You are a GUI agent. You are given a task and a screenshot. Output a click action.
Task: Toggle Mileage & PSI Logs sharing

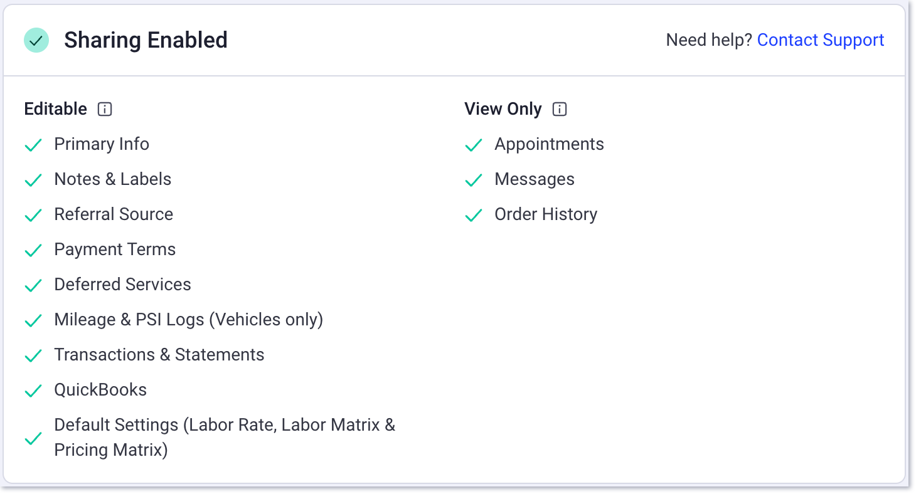tap(33, 320)
